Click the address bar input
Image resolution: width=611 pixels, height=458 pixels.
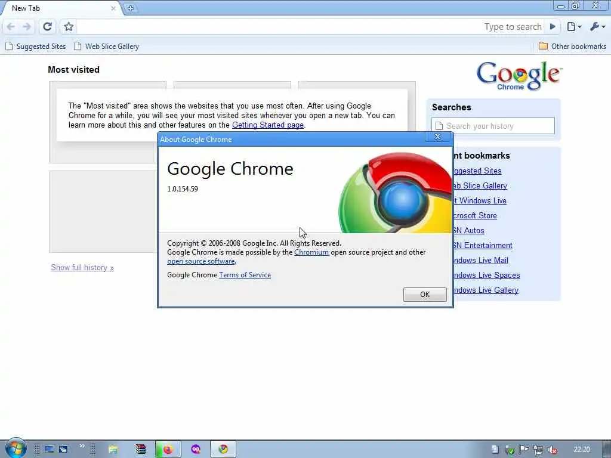click(279, 26)
